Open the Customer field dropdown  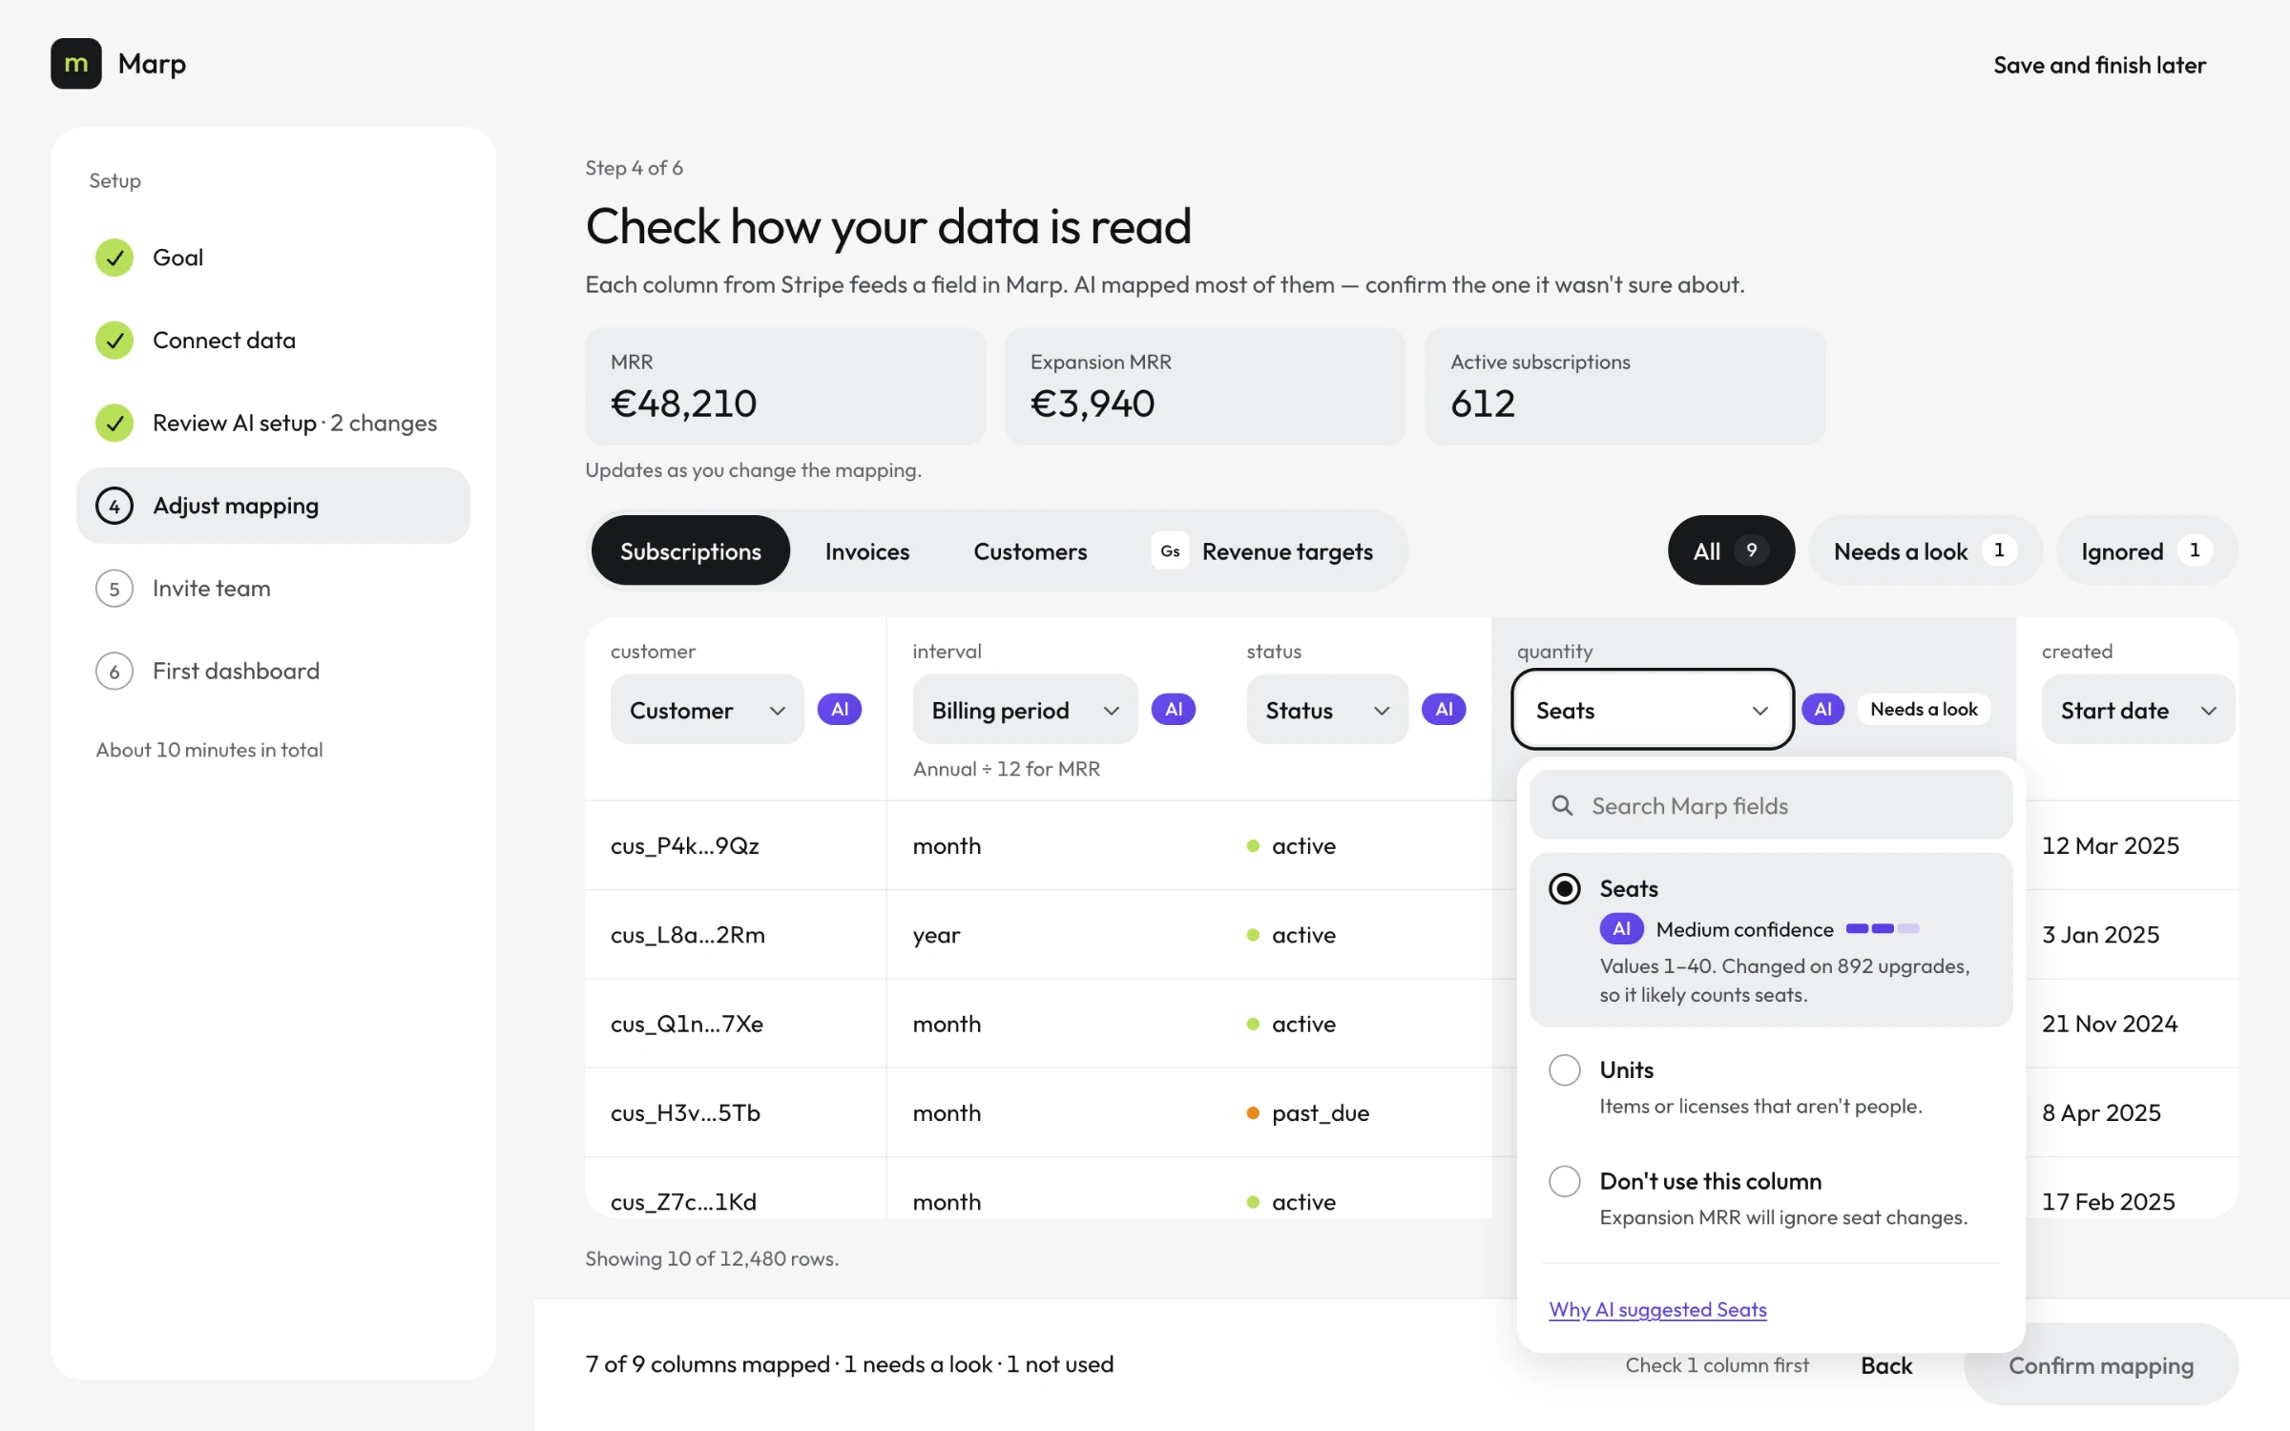tap(707, 710)
